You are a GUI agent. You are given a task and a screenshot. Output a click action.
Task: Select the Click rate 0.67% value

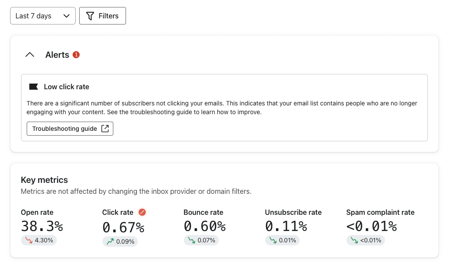[123, 227]
